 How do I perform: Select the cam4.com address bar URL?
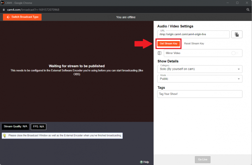click(x=33, y=9)
